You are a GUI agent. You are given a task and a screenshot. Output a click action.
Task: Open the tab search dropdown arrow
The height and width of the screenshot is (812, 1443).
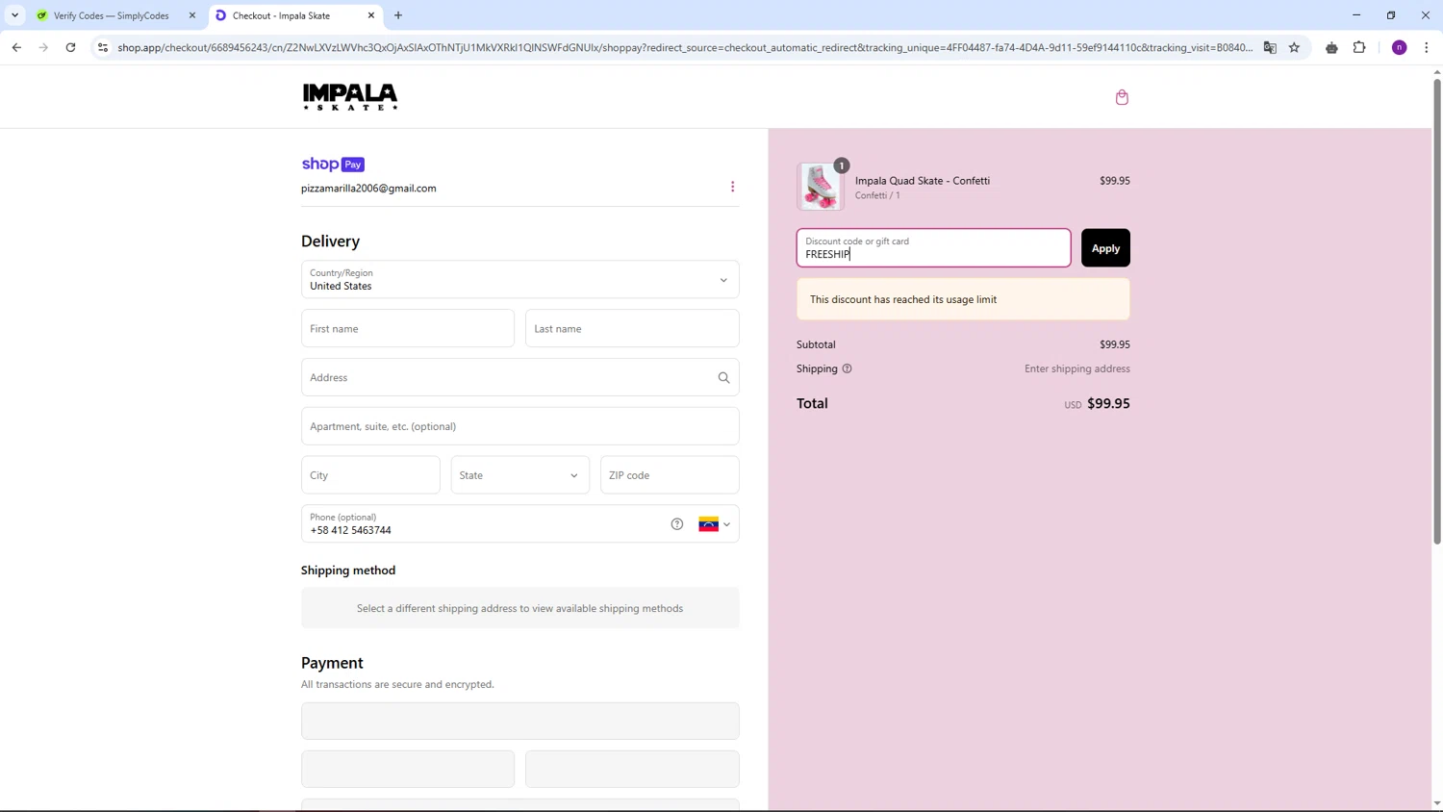[x=14, y=15]
